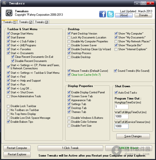Toggle Sound Tweaks (No Sound)
The image size is (156, 160).
115,71
